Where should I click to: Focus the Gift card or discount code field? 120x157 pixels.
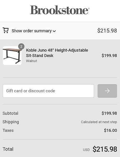48,91
